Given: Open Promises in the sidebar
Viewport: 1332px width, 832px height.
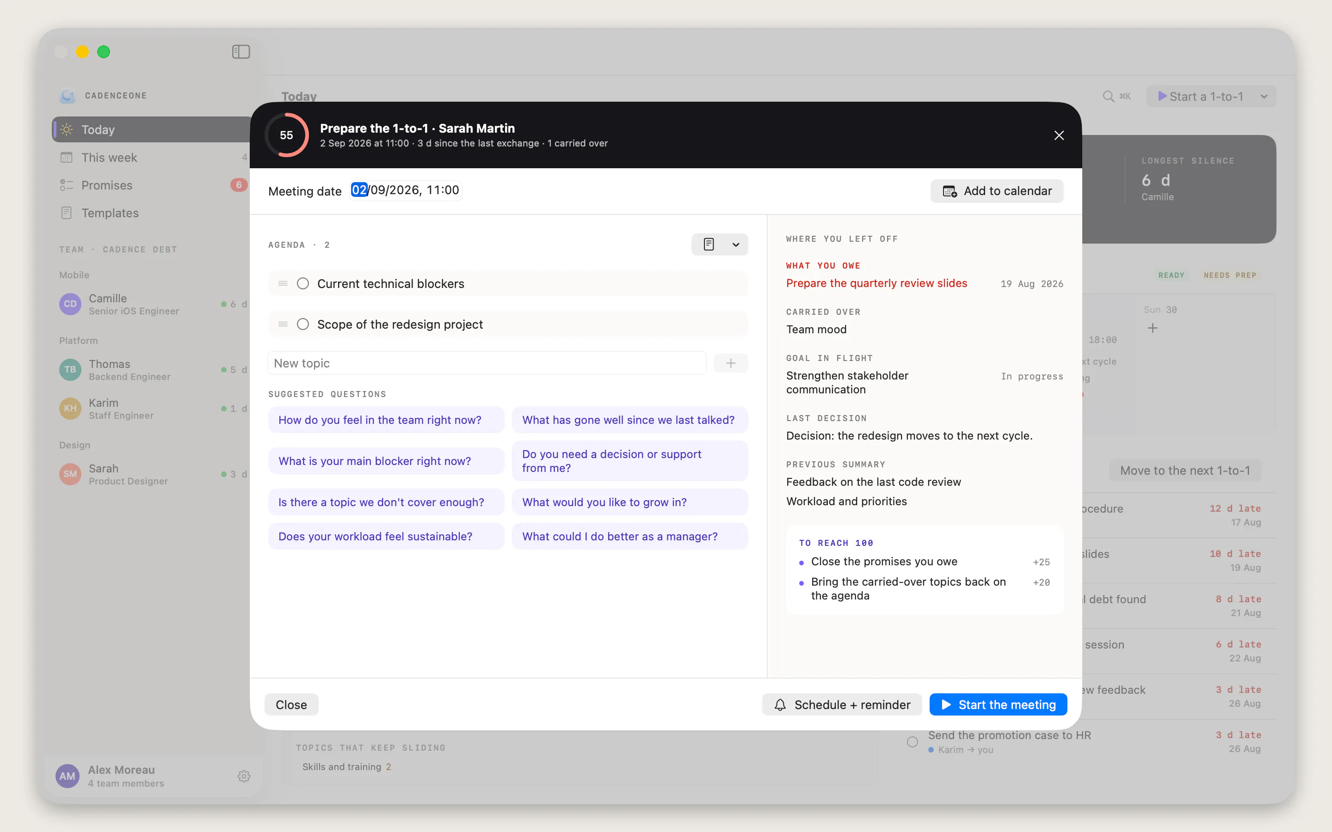Looking at the screenshot, I should click(151, 185).
